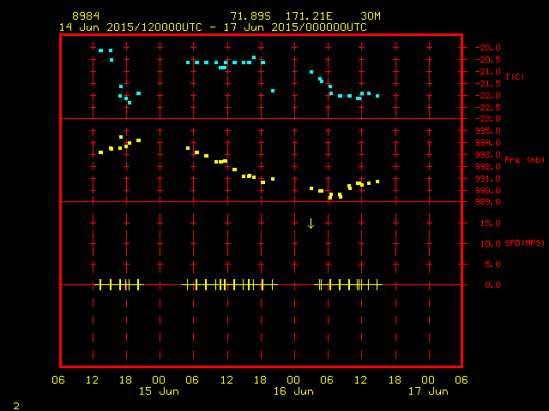This screenshot has width=549, height=411.
Task: Click the -23.0 temperature tick label
Action: pos(488,119)
